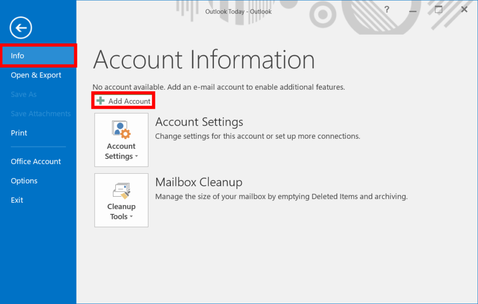
Task: Click the Add Account button
Action: [x=123, y=100]
